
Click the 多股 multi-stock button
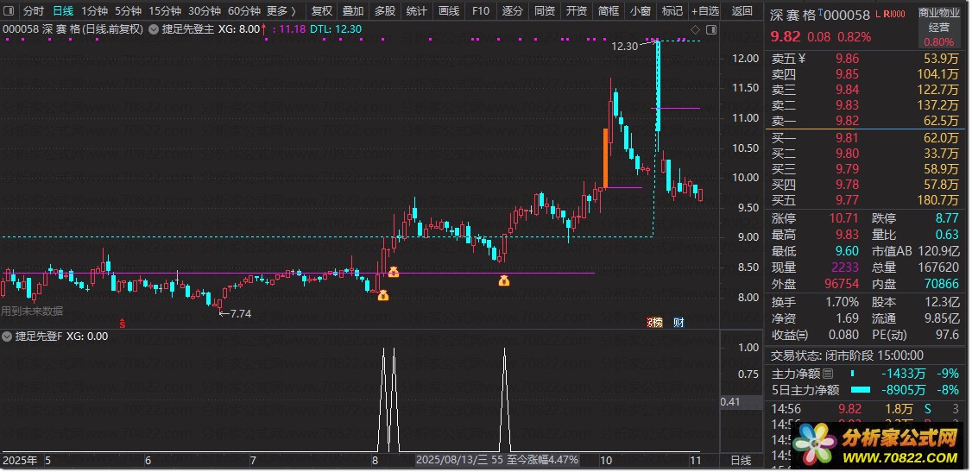coord(385,10)
